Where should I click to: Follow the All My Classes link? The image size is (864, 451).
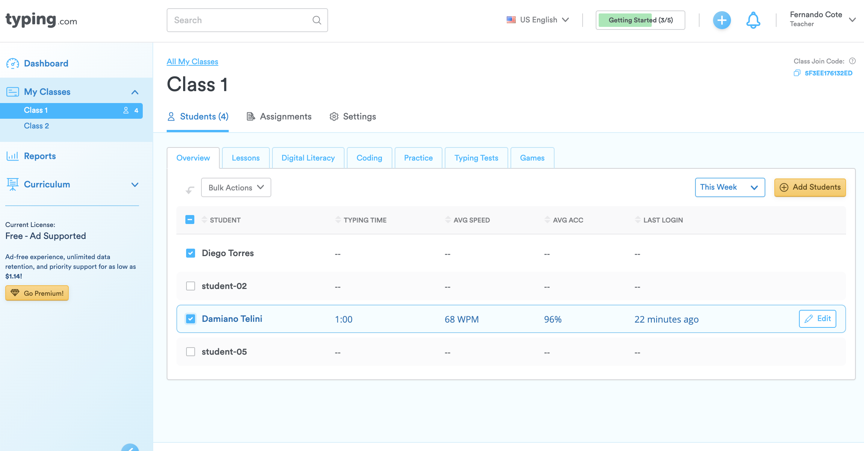click(192, 62)
